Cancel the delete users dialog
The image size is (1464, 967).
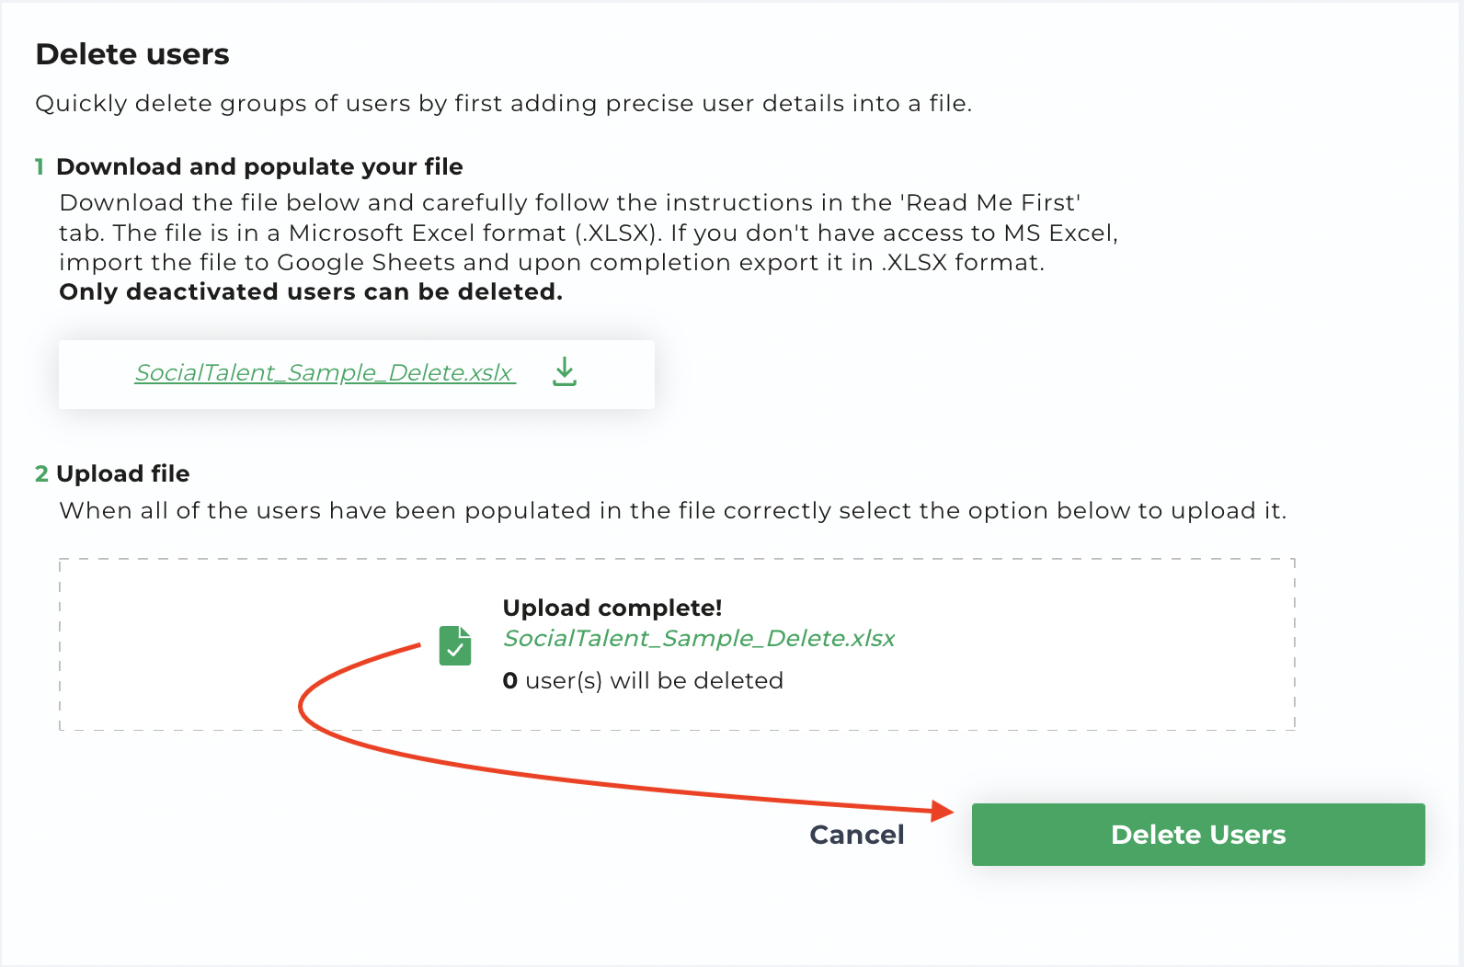click(x=857, y=835)
